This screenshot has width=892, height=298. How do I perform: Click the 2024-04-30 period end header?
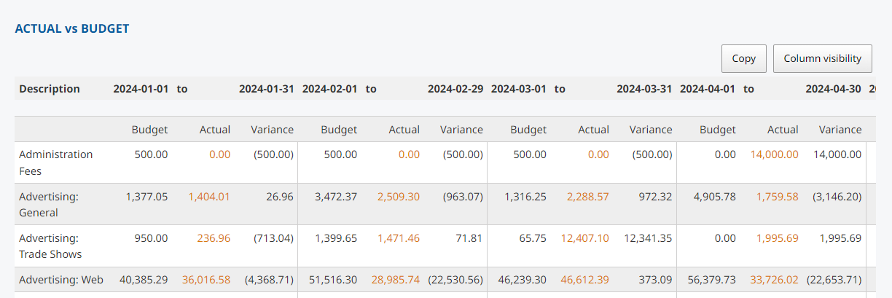point(833,89)
